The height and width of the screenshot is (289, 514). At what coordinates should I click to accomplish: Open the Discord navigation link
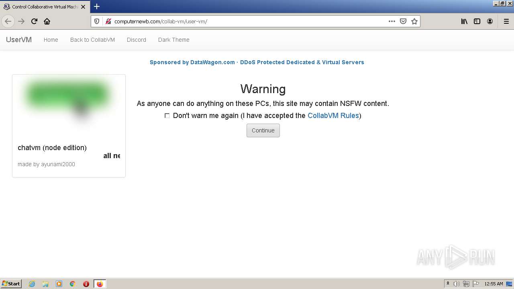click(137, 40)
